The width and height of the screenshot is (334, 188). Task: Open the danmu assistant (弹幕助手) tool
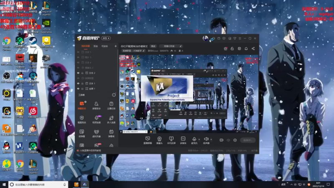pos(81,105)
